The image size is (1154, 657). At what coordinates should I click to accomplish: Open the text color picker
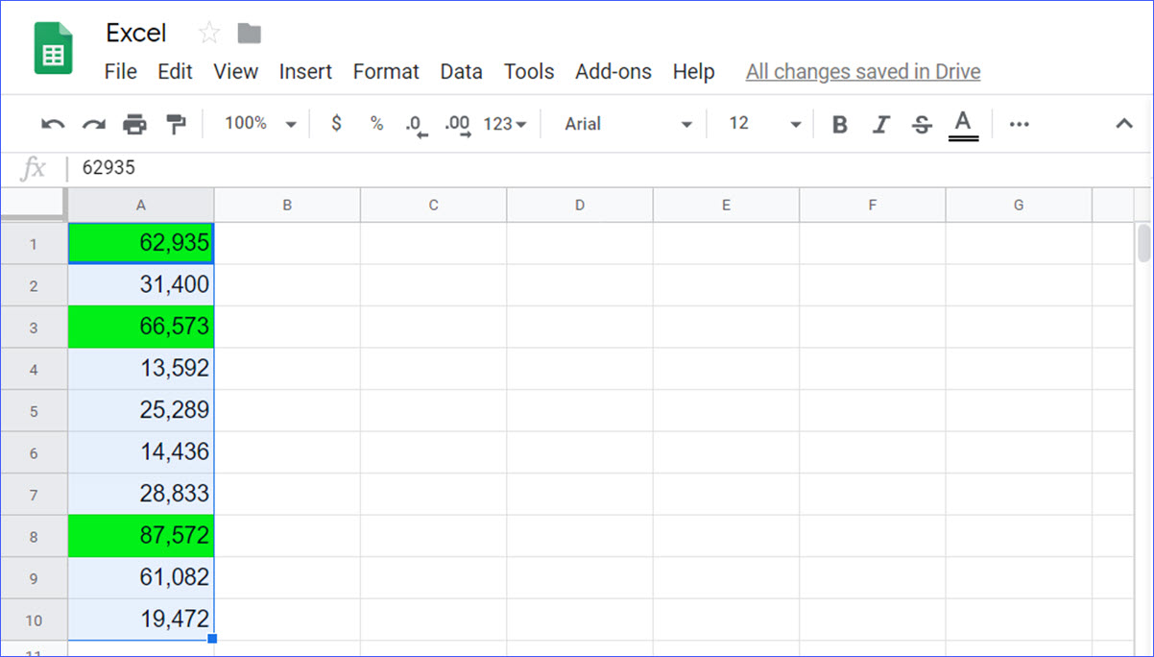click(x=963, y=123)
